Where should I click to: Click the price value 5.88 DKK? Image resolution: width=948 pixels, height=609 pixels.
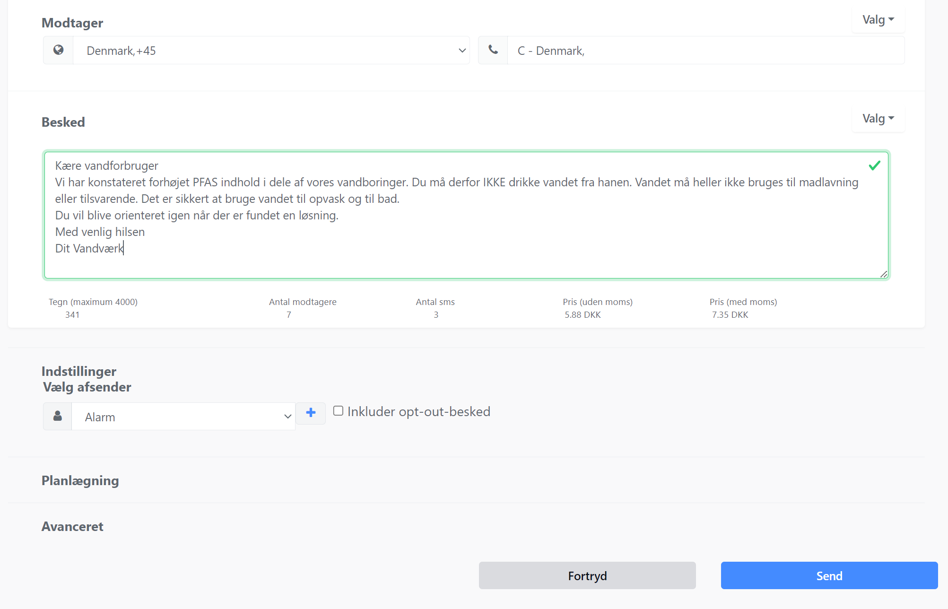point(583,314)
